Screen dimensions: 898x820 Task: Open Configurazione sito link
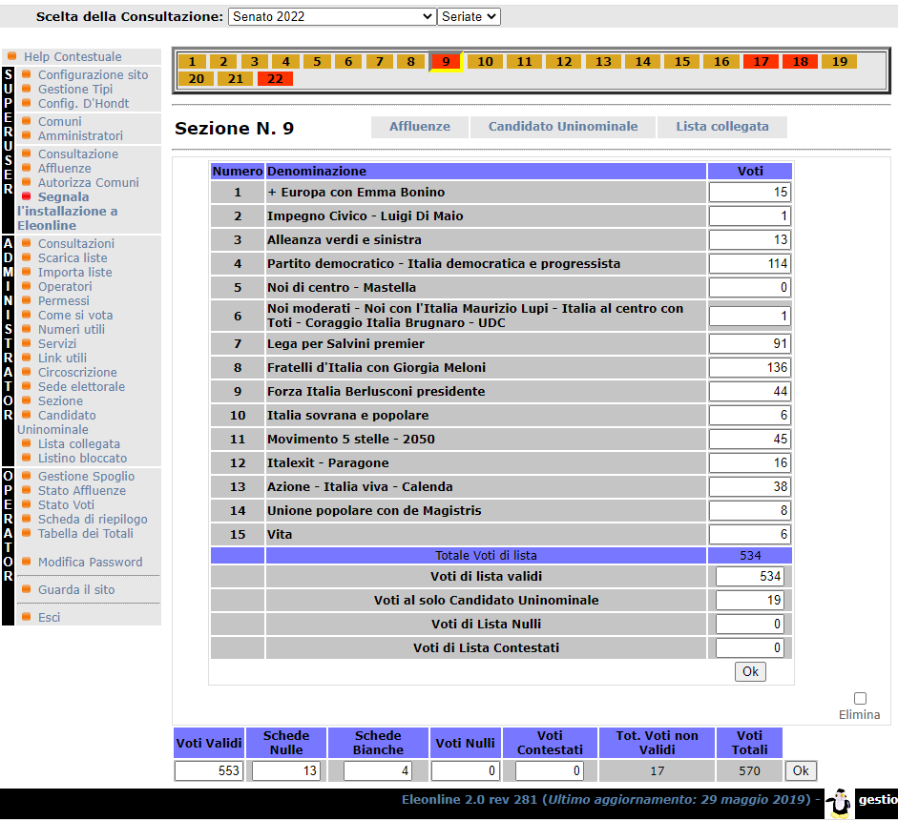(x=93, y=75)
